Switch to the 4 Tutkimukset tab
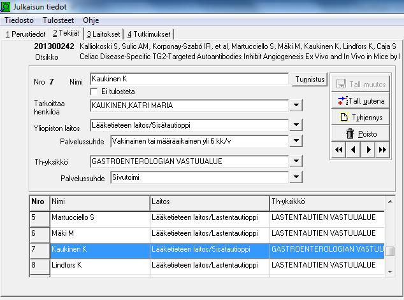Screen dimensions: 404x300 pyautogui.click(x=148, y=34)
